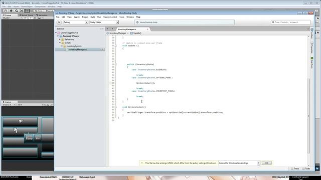Open MonoDevelop Run menu
Image resolution: width=321 pixels, height=180 pixels.
tap(99, 17)
